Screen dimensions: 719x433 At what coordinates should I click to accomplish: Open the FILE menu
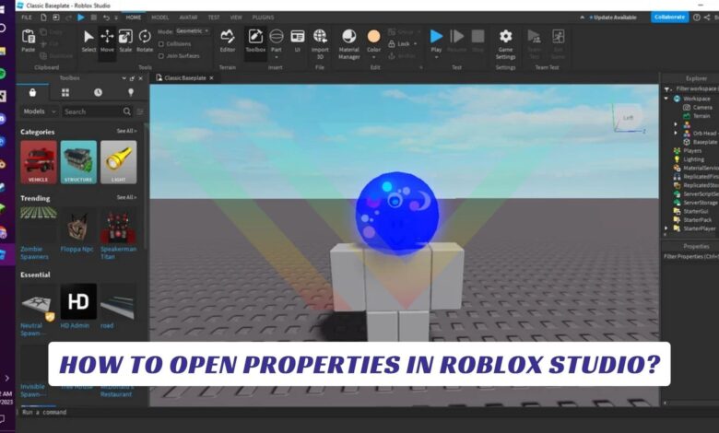(x=27, y=18)
